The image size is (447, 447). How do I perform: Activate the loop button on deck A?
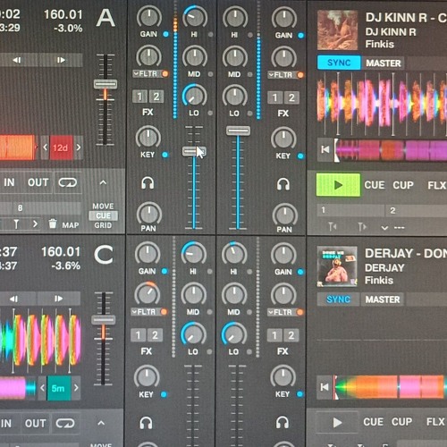pyautogui.click(x=68, y=182)
